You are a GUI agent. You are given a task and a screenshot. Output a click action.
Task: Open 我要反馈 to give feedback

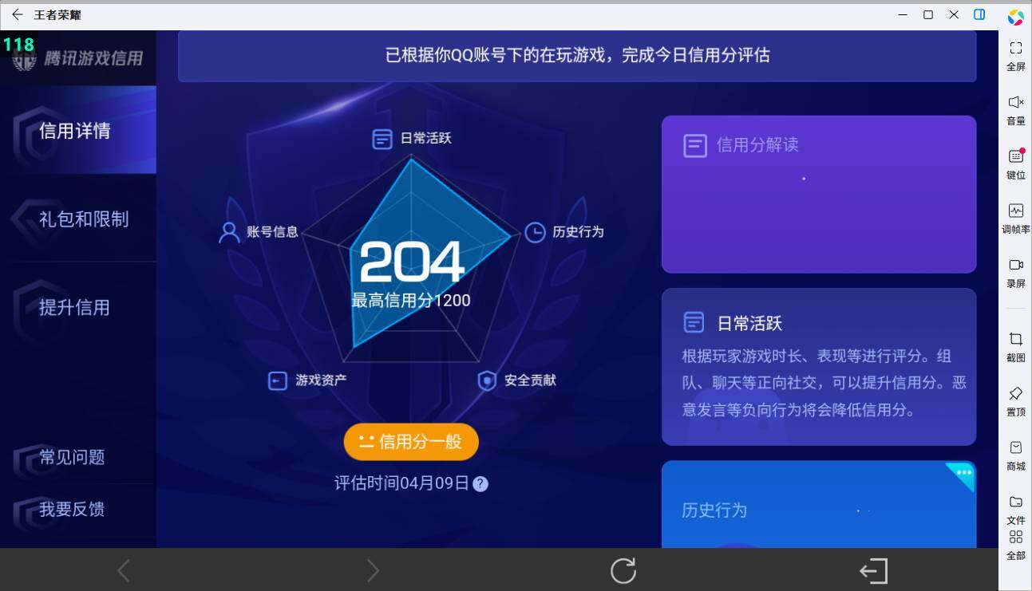coord(72,509)
